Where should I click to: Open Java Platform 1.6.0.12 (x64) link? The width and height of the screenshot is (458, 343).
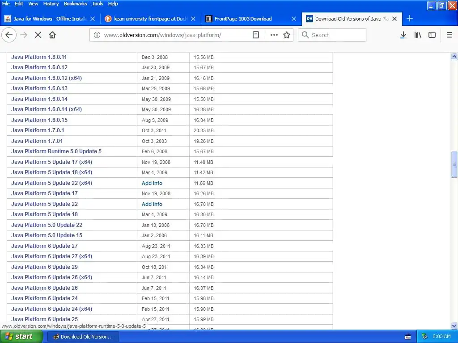point(47,78)
